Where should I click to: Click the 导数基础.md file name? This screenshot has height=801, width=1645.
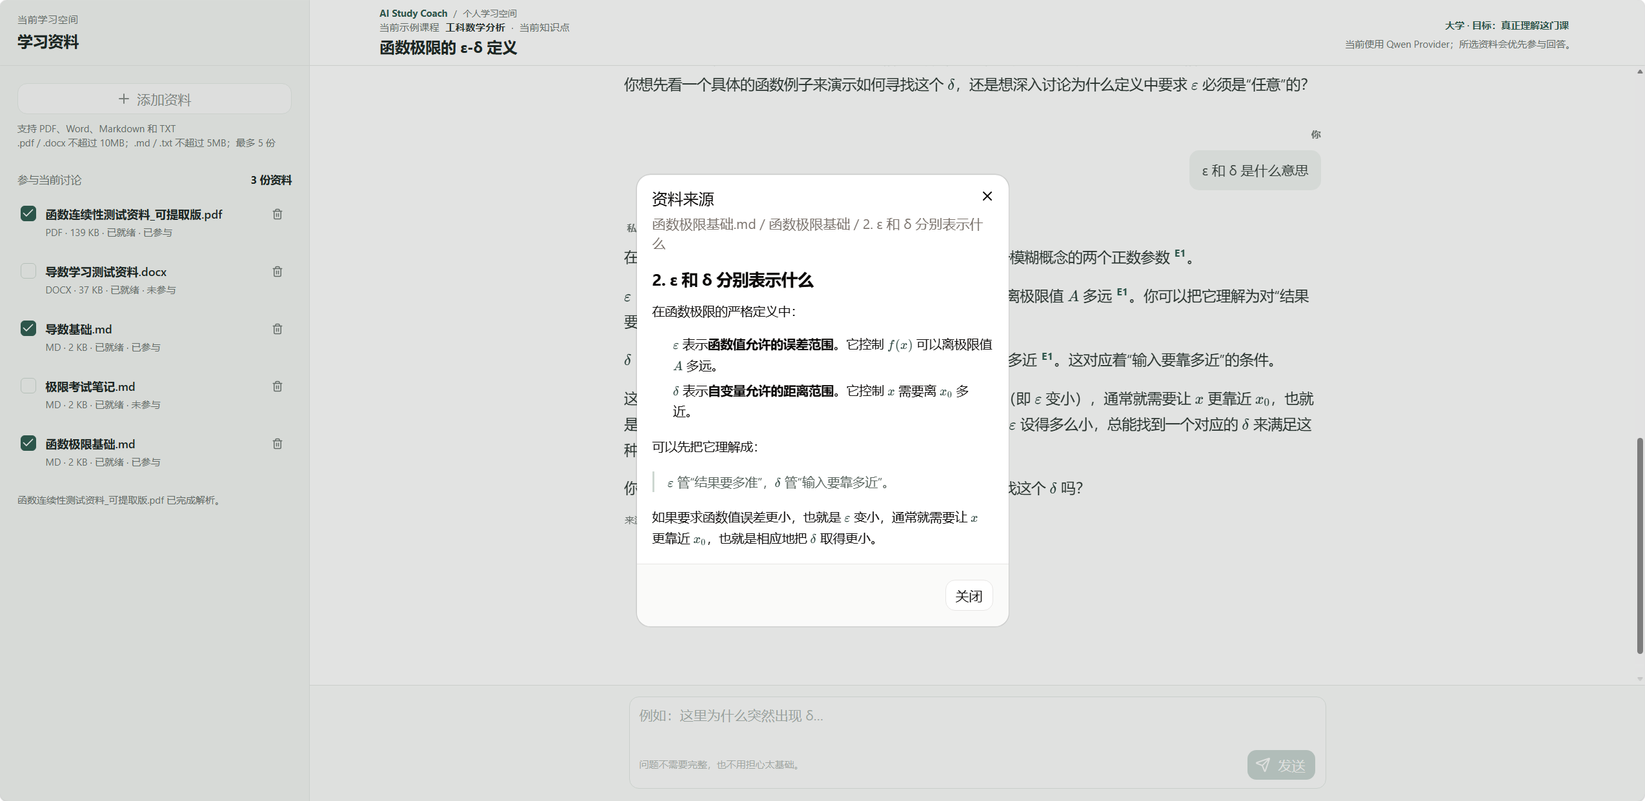point(78,329)
